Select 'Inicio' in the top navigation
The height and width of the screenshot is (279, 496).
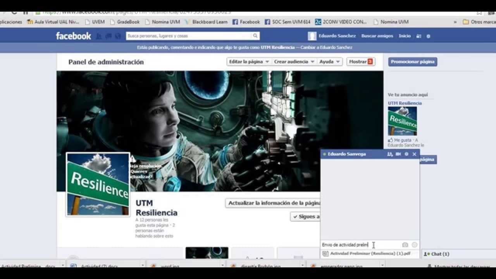405,36
